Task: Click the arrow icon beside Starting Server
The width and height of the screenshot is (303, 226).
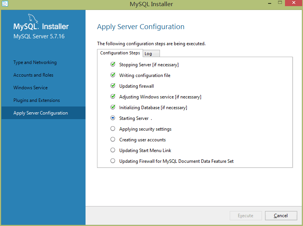Action: click(113, 118)
